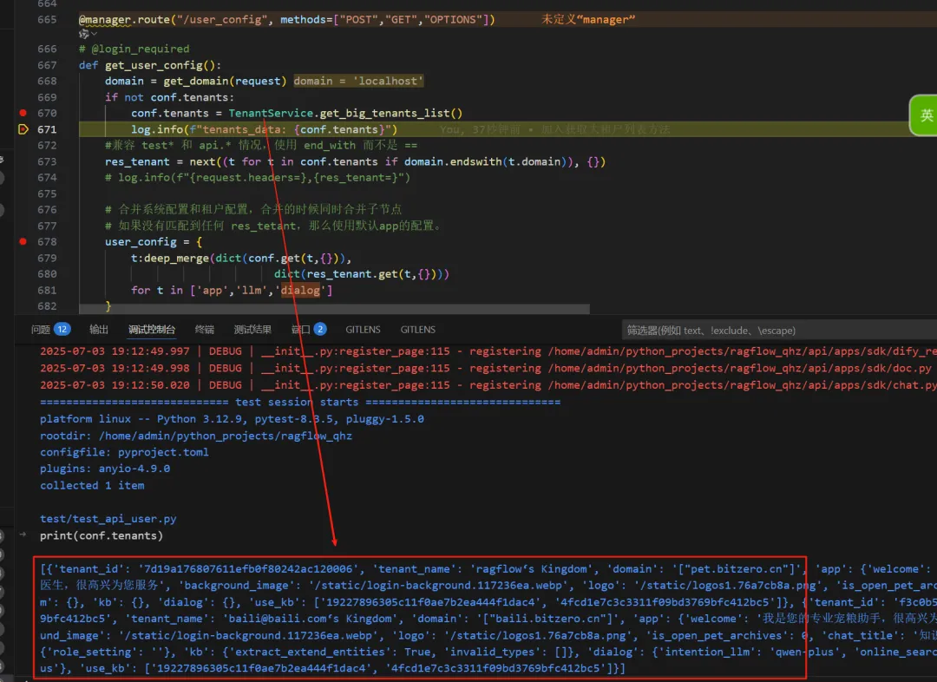Click the '# @login_required' comment on line 666

click(x=134, y=49)
